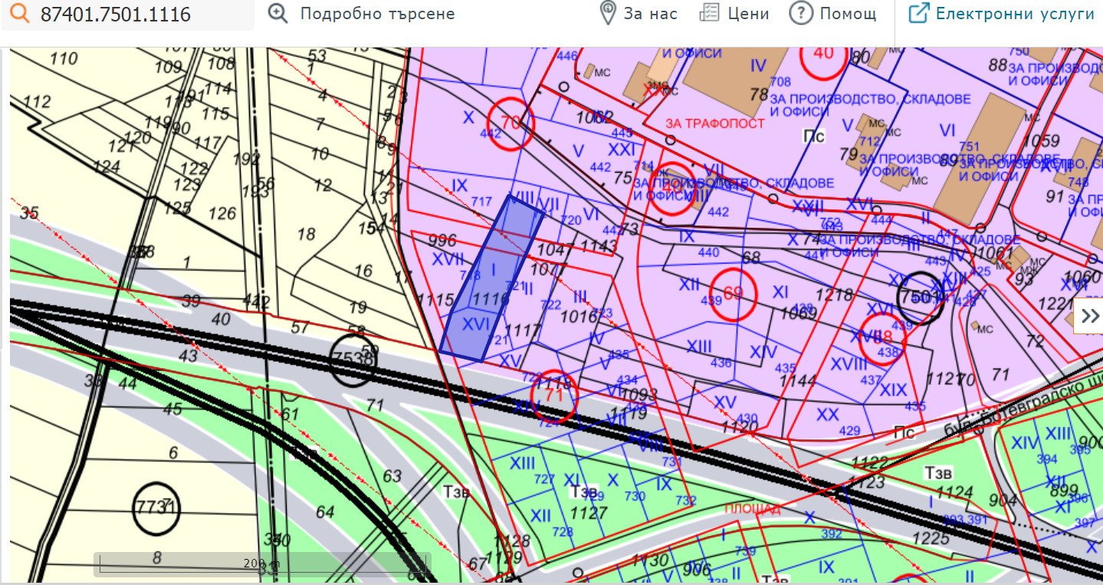The image size is (1103, 585).
Task: Click the red circled block number 70
Action: [x=510, y=123]
